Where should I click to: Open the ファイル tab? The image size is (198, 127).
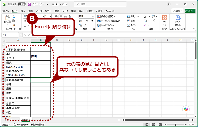5,11
